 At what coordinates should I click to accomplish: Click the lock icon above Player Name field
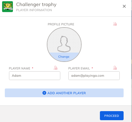click(x=55, y=68)
